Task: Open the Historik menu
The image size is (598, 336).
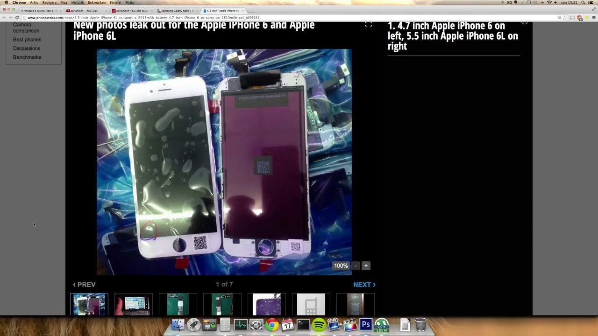Action: tap(78, 2)
